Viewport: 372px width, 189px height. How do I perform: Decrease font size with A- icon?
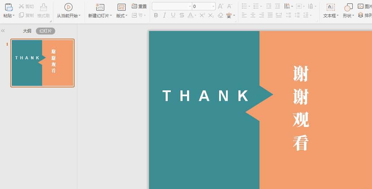click(229, 6)
